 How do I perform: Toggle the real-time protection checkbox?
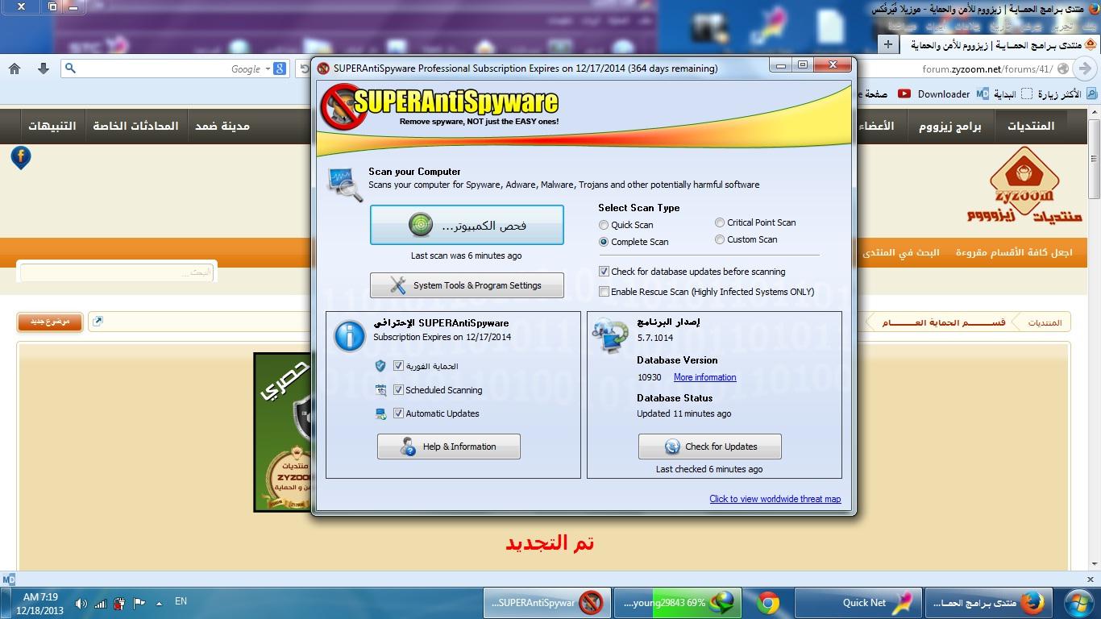pyautogui.click(x=398, y=366)
